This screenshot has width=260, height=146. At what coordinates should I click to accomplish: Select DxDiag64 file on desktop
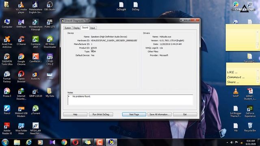121,6
